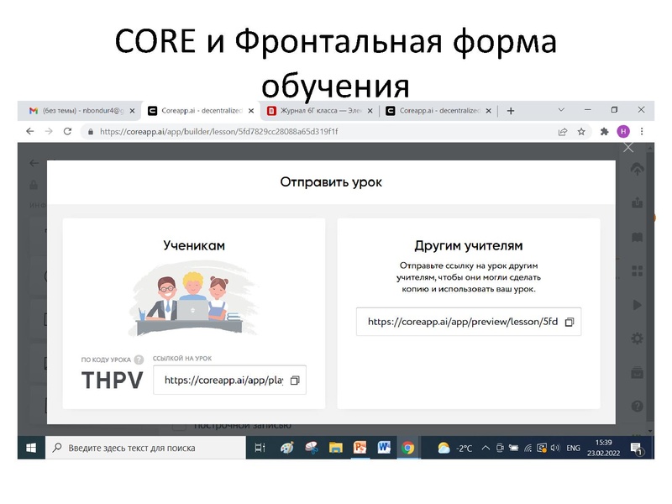Image resolution: width=672 pixels, height=504 pixels.
Task: Open the browser tab search chevron
Action: tap(560, 110)
